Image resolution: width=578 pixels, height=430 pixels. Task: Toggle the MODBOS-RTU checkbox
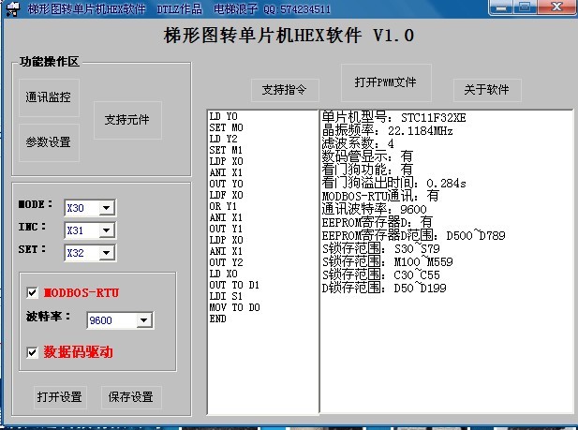[33, 293]
